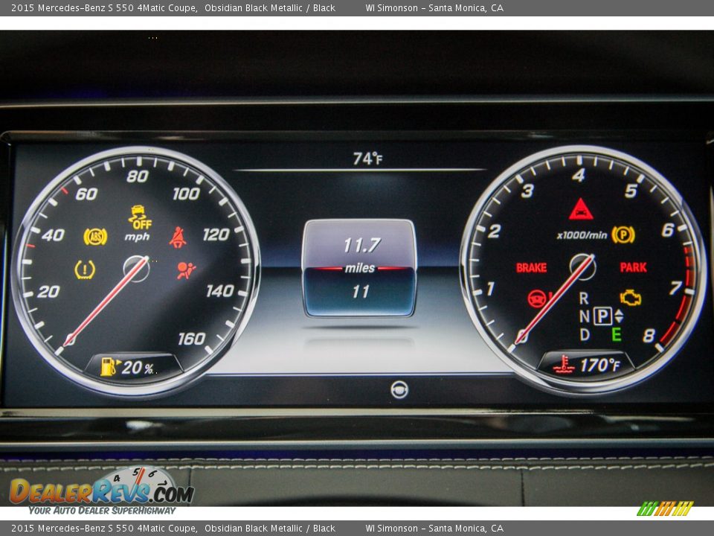Select the red steering wheel warning icon
This screenshot has height=536, width=714.
coord(537,299)
